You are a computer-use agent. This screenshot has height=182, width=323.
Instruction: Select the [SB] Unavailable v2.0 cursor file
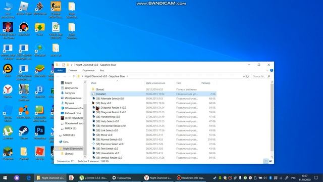[x=153, y=153]
